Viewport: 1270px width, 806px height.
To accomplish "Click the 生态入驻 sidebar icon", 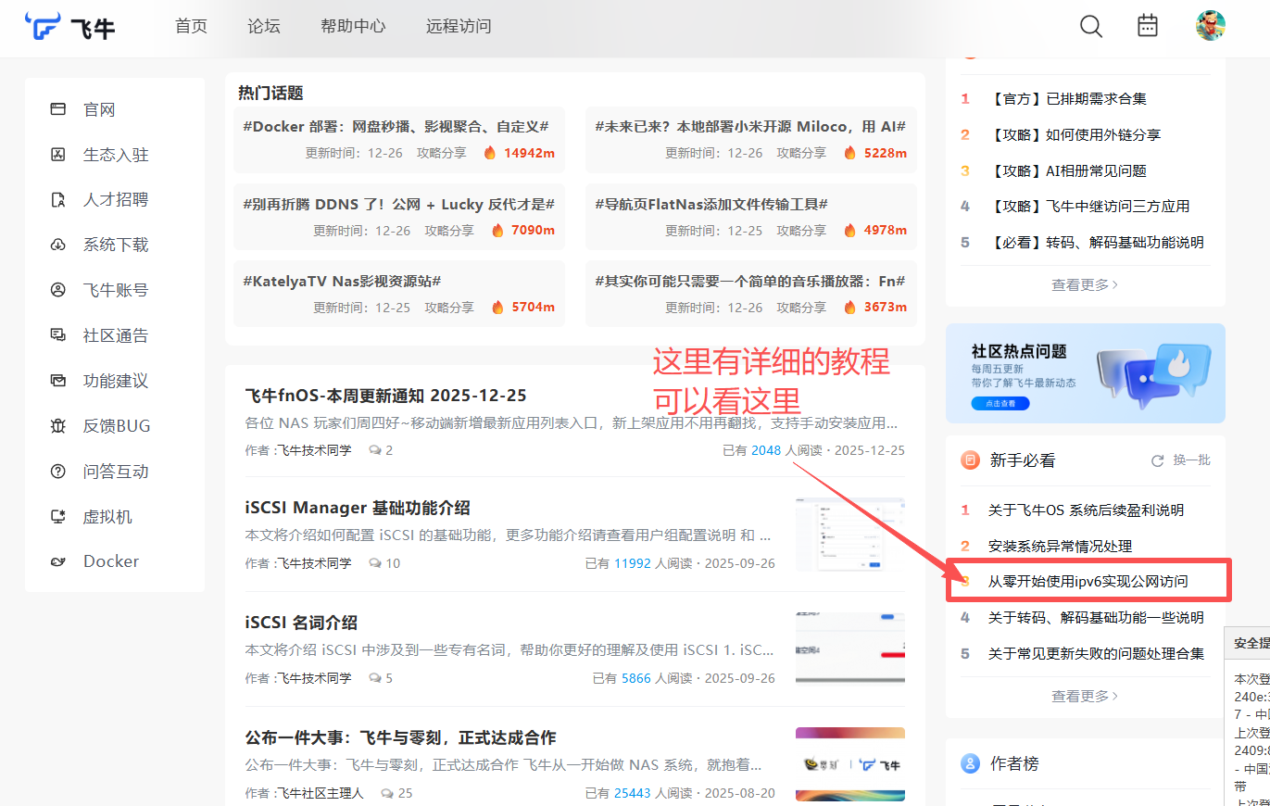I will 58,155.
